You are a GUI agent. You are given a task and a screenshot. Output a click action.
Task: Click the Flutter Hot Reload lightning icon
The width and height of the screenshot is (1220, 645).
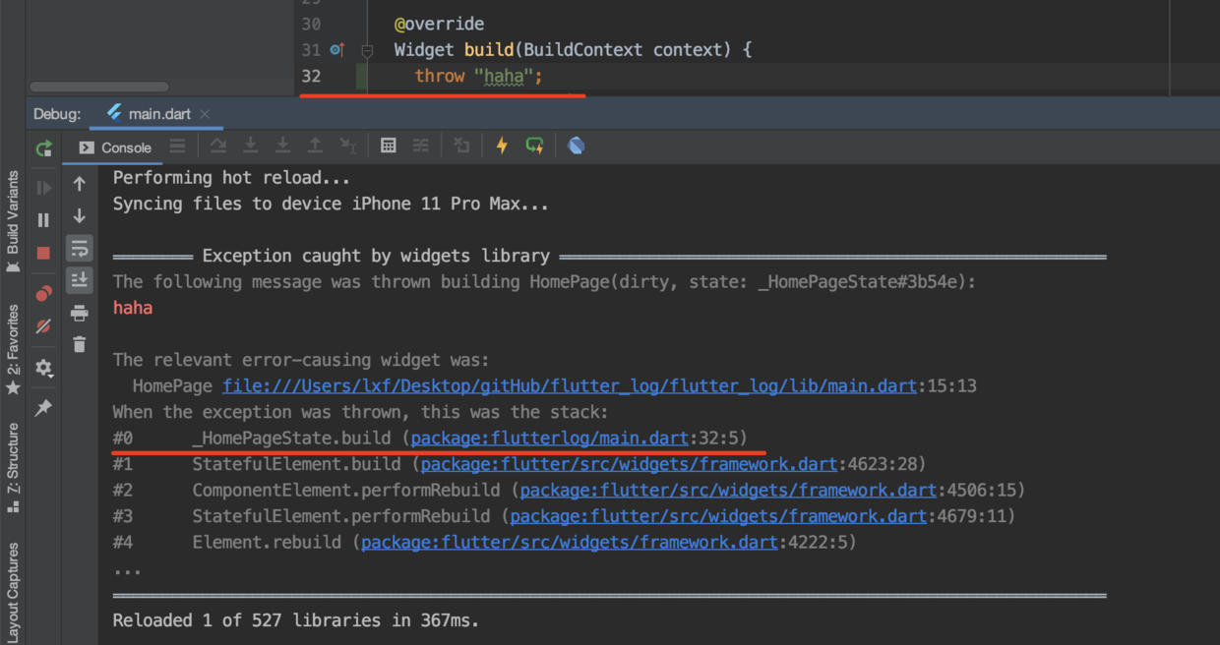502,146
